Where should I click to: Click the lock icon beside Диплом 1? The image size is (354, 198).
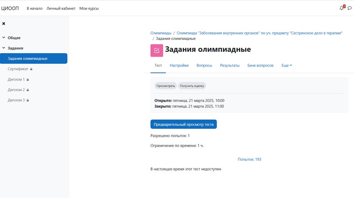point(28,80)
